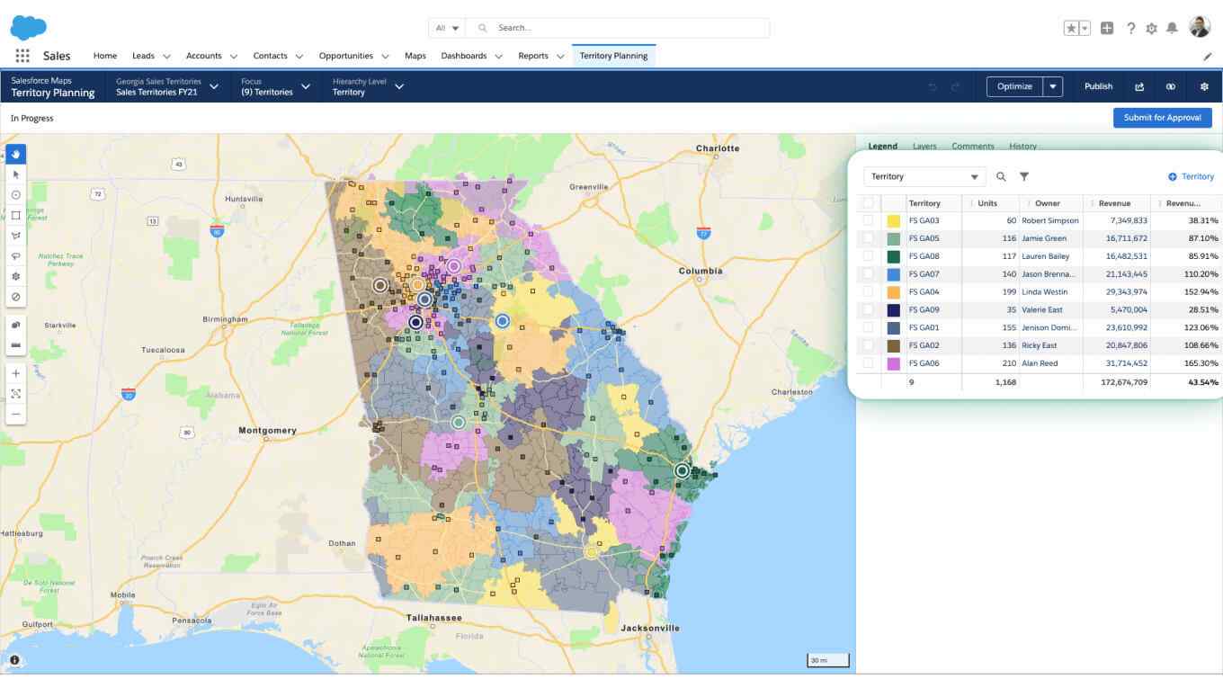View notifications bell
1223x688 pixels.
coord(1172,28)
